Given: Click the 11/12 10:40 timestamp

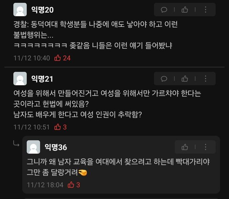Looking at the screenshot, I should click(32, 58).
